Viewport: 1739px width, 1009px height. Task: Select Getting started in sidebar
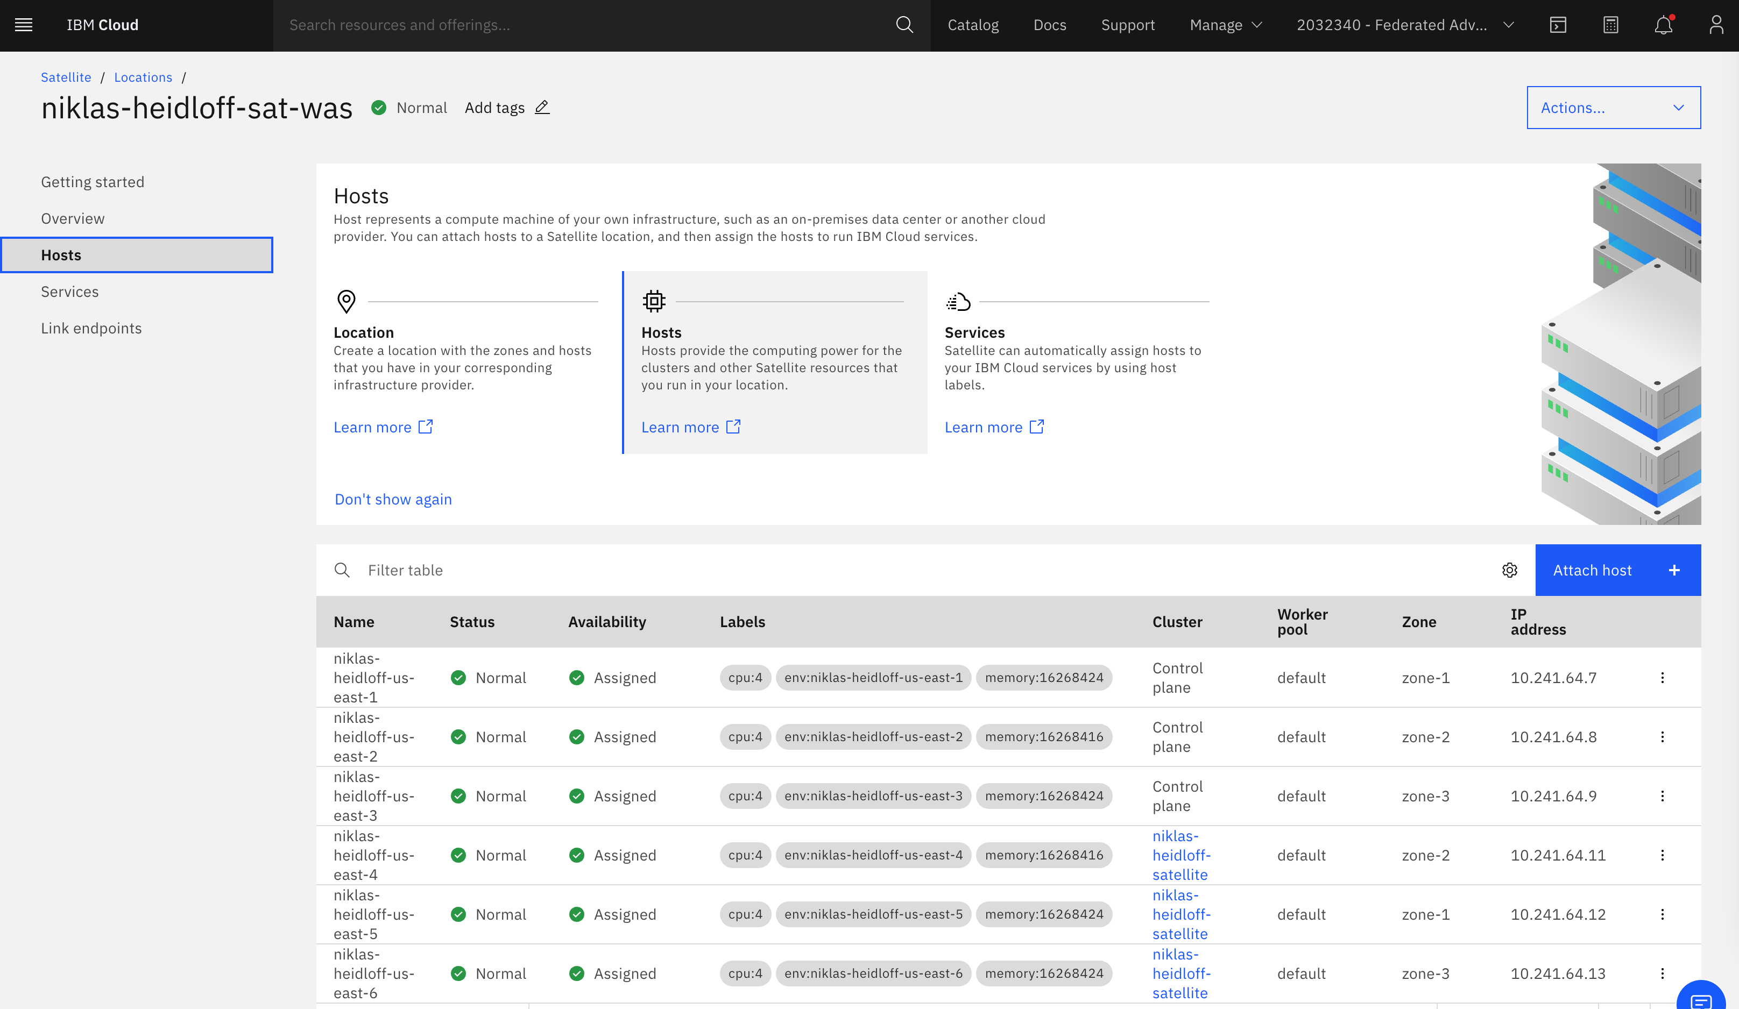[x=93, y=182]
